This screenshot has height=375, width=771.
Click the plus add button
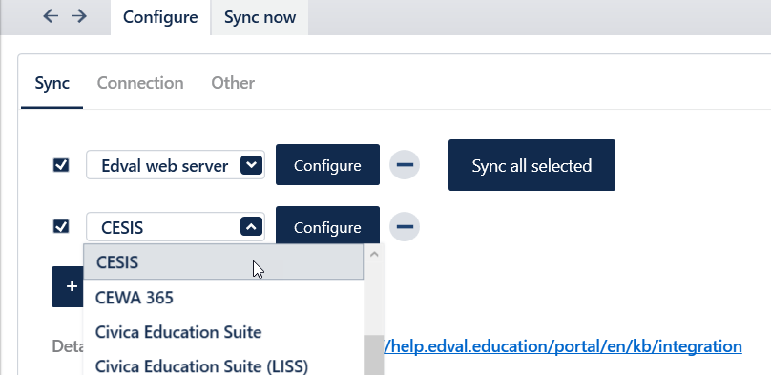[x=69, y=286]
